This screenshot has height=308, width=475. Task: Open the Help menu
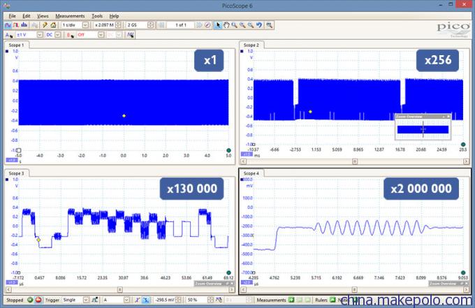point(114,16)
